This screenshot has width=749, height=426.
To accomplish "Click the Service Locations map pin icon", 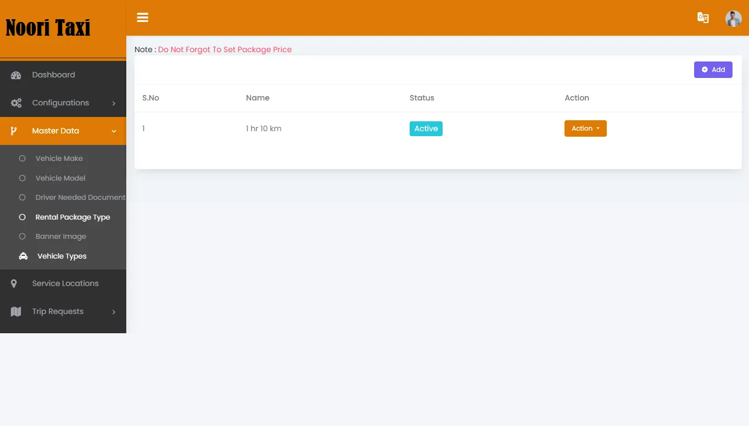I will coord(14,283).
